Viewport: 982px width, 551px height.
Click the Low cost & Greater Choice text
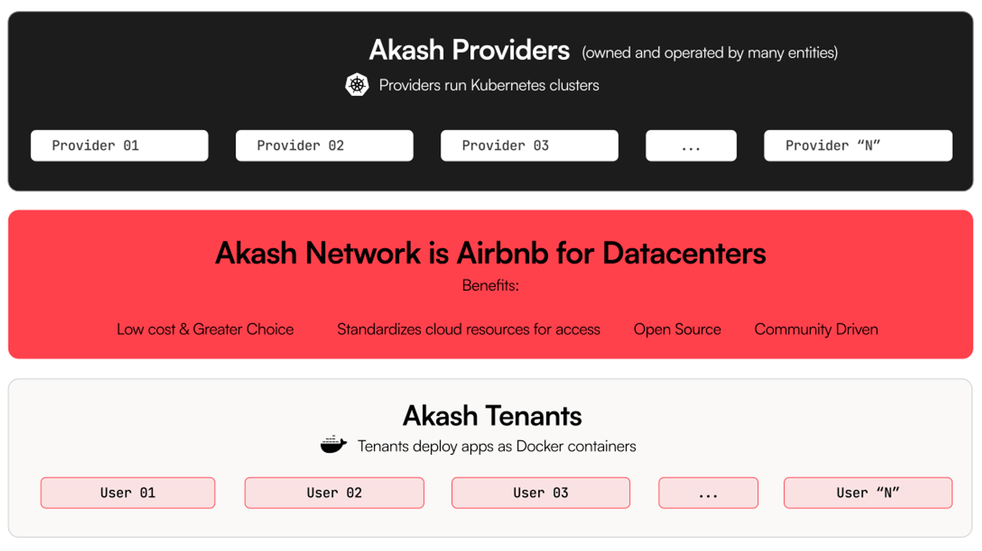click(x=205, y=329)
